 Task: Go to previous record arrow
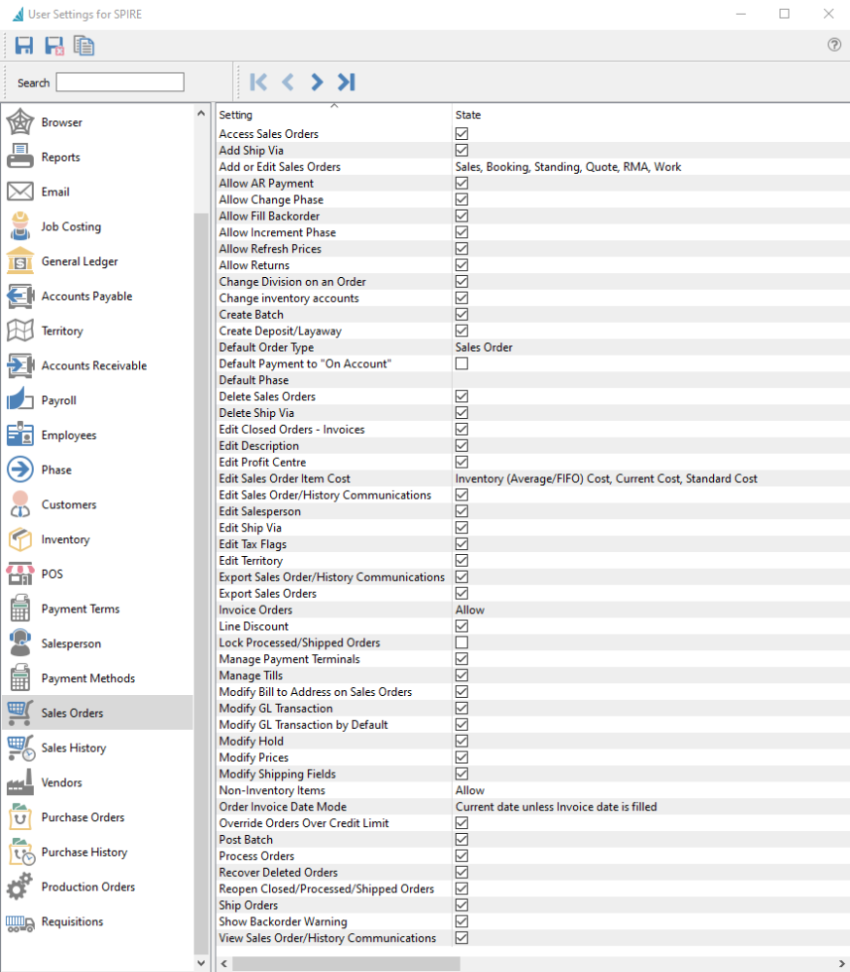click(288, 82)
